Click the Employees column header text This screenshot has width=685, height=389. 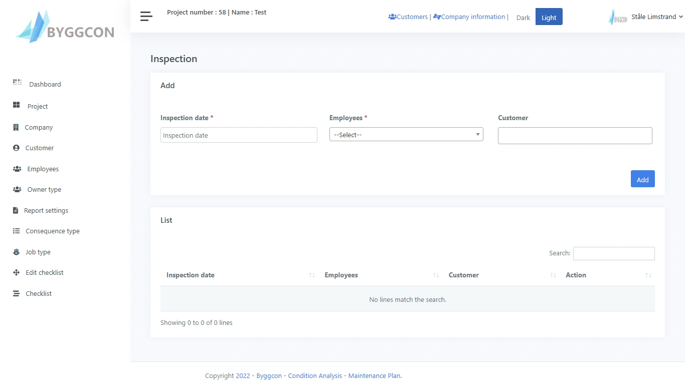[x=341, y=275]
